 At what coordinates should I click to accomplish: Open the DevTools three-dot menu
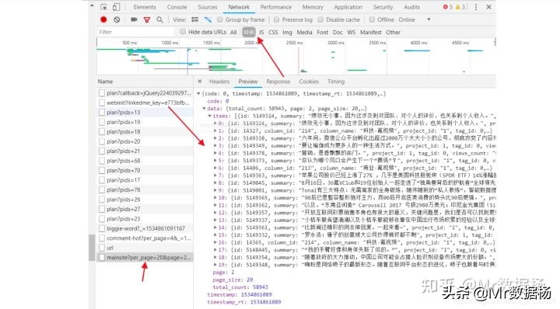coord(476,7)
